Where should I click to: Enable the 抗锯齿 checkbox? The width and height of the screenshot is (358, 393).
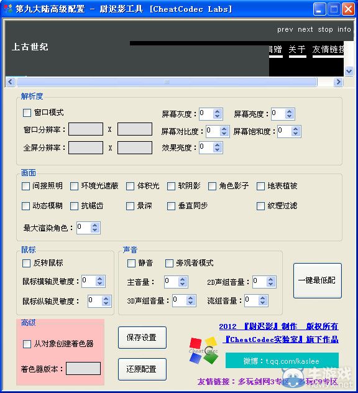(74, 206)
